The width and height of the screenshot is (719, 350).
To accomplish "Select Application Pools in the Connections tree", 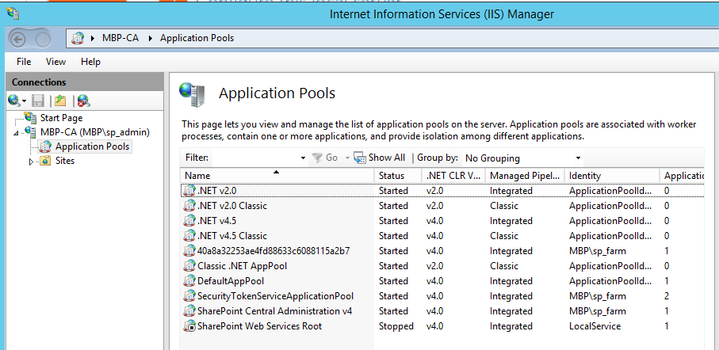I will coord(92,146).
